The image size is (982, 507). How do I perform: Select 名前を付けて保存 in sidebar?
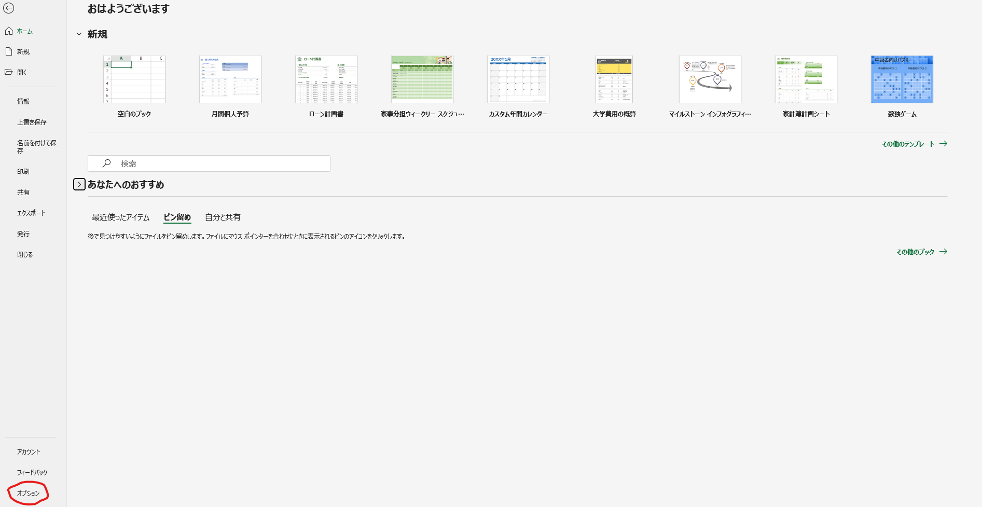(36, 146)
